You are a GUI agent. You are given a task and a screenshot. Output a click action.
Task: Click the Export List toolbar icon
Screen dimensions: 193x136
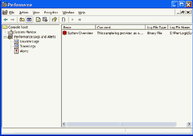(45, 20)
